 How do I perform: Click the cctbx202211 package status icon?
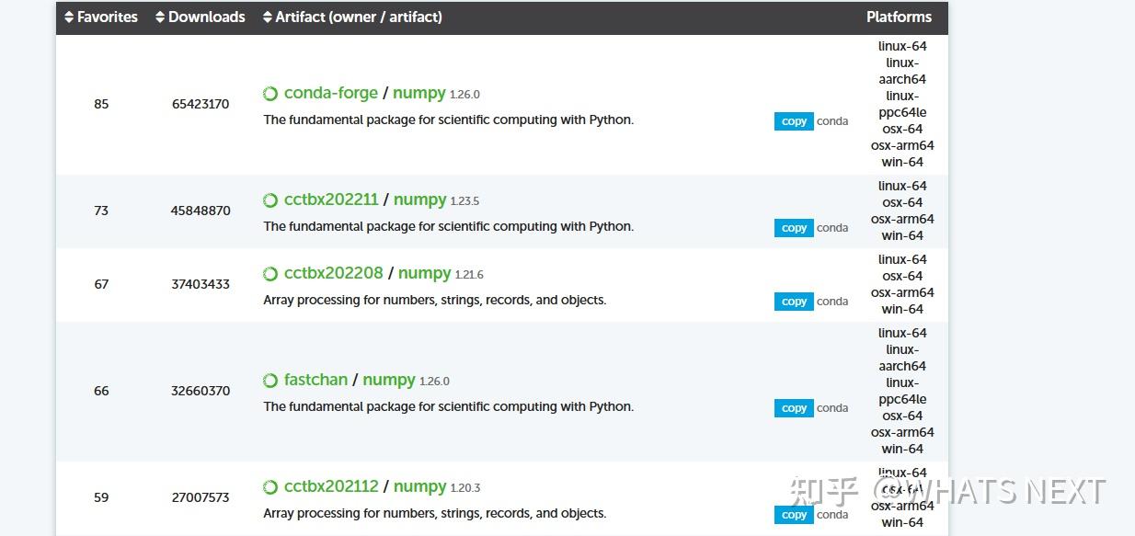[x=270, y=200]
